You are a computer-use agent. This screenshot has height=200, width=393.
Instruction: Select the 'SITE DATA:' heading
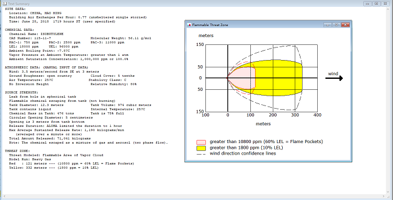pos(15,9)
